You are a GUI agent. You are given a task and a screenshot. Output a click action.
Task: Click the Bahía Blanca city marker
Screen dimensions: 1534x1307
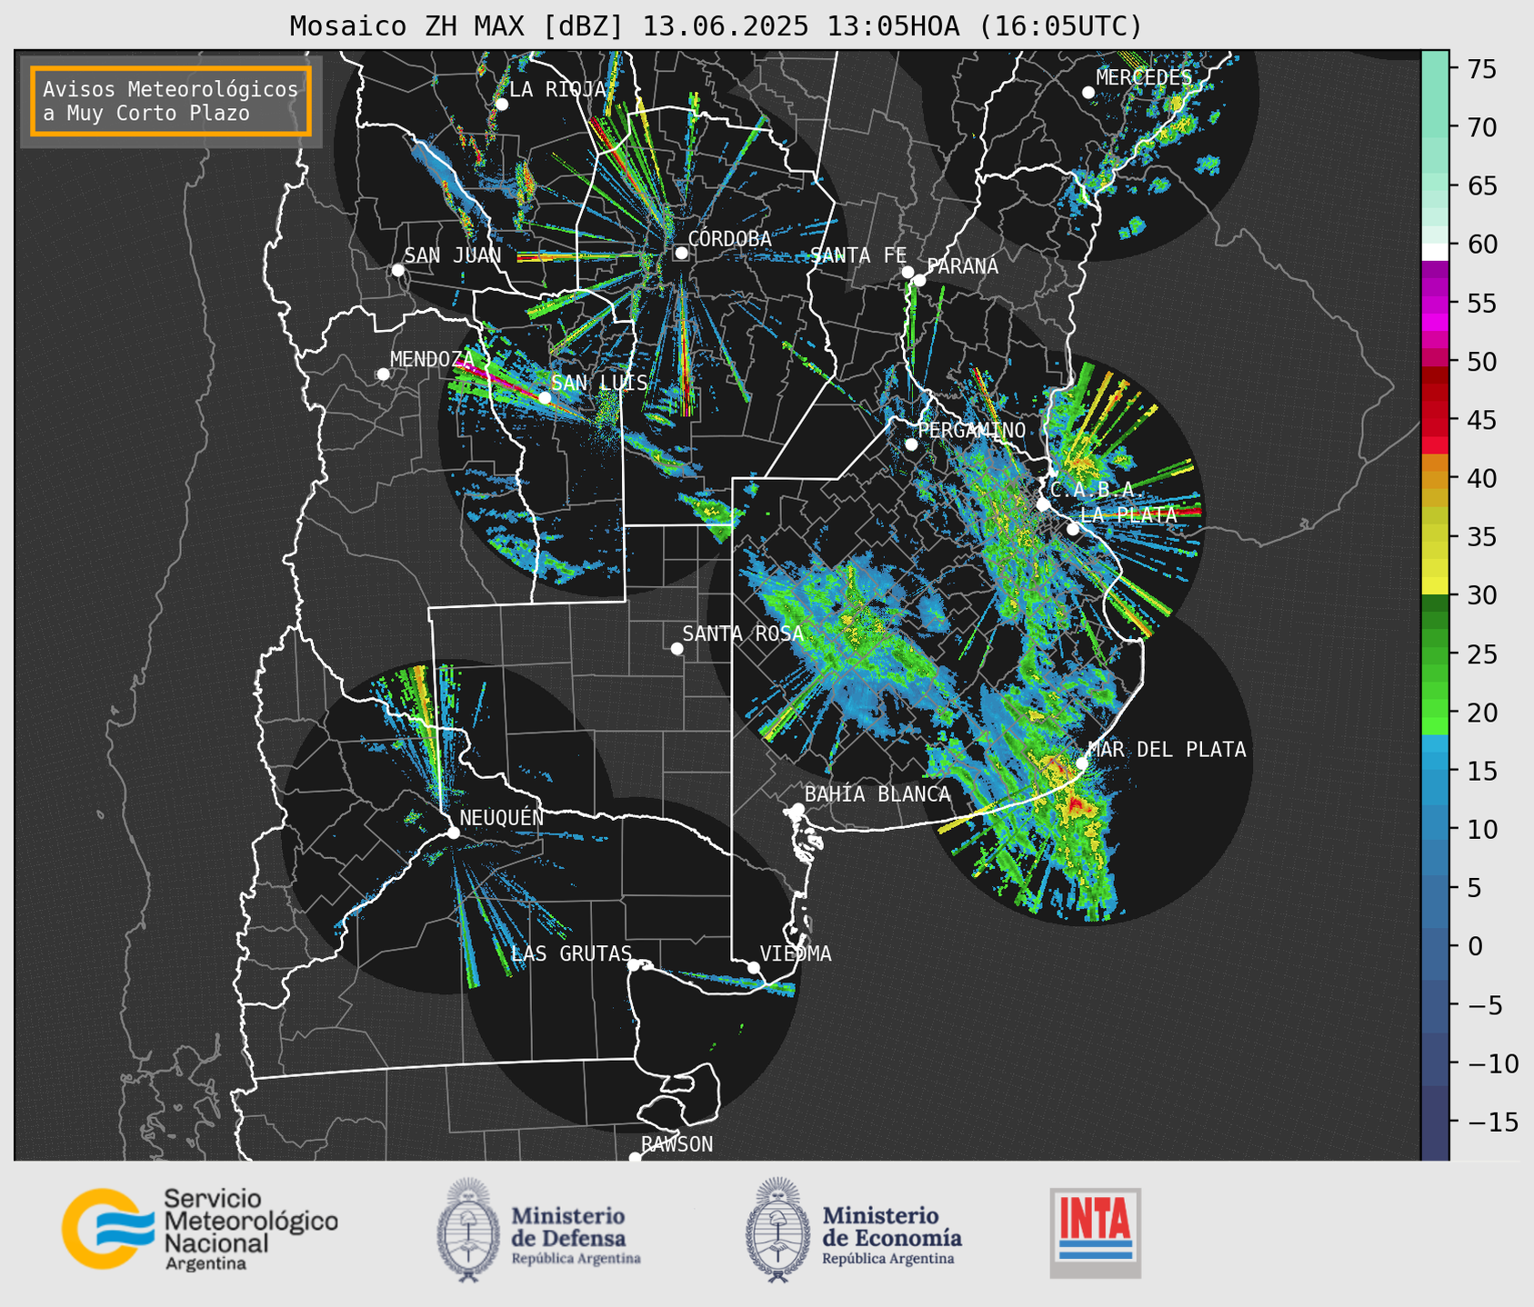pyautogui.click(x=797, y=809)
